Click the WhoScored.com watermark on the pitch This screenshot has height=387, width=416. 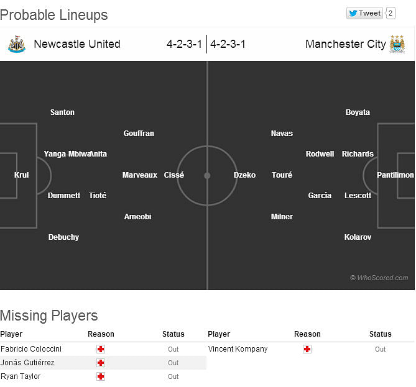click(379, 278)
